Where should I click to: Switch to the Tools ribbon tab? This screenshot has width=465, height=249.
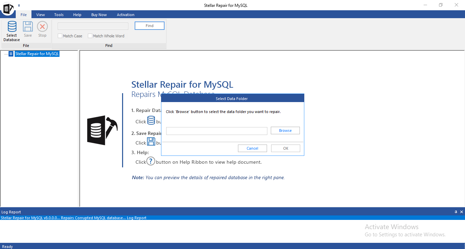[x=59, y=15]
